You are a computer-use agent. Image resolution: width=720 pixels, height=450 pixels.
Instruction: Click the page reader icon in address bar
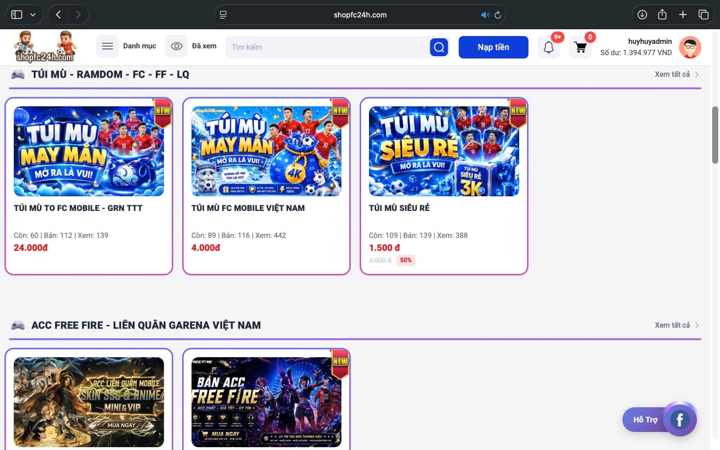pyautogui.click(x=223, y=15)
